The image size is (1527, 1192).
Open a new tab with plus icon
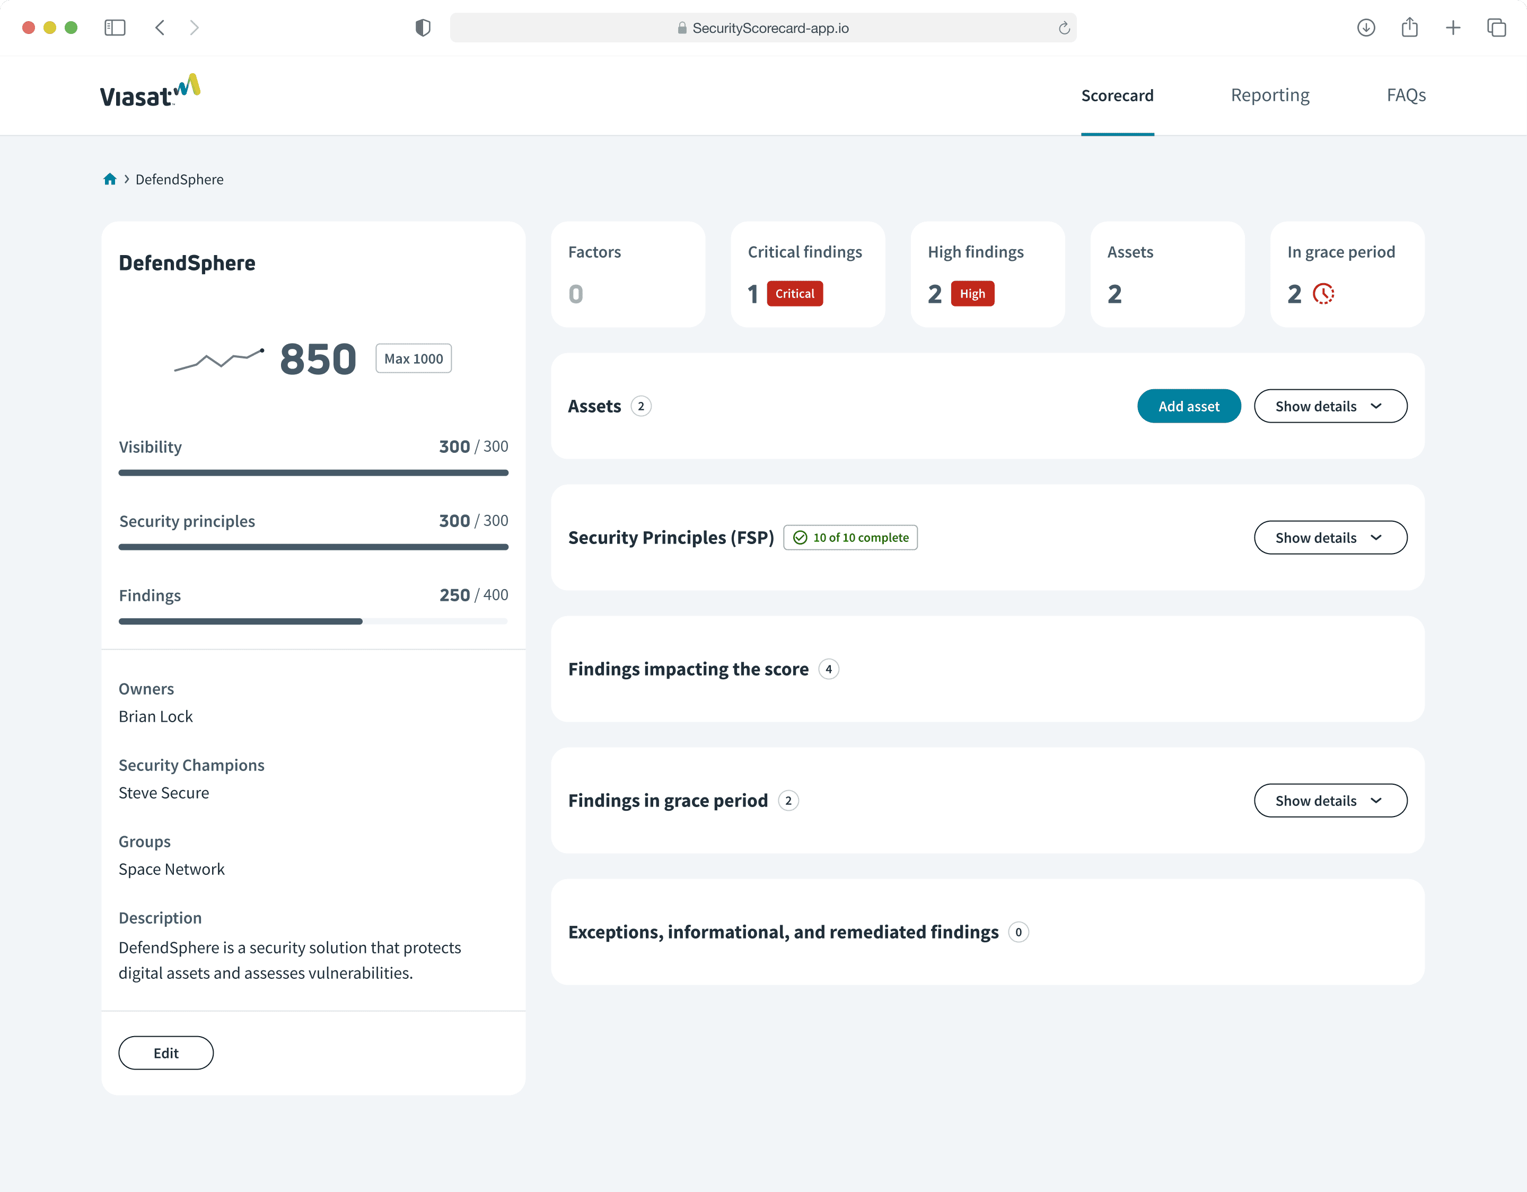(x=1453, y=28)
